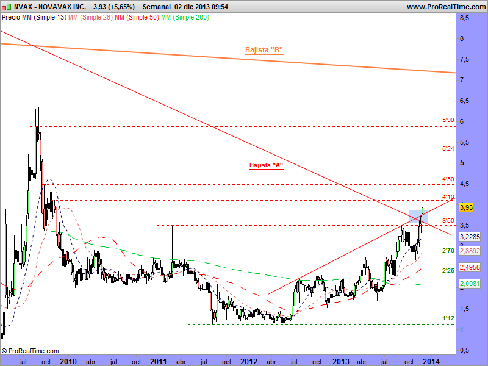The width and height of the screenshot is (488, 366).
Task: Click the 3,93 (+5,65%) price change value
Action: click(114, 7)
